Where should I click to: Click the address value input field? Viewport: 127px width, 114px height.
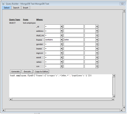tap(74, 31)
